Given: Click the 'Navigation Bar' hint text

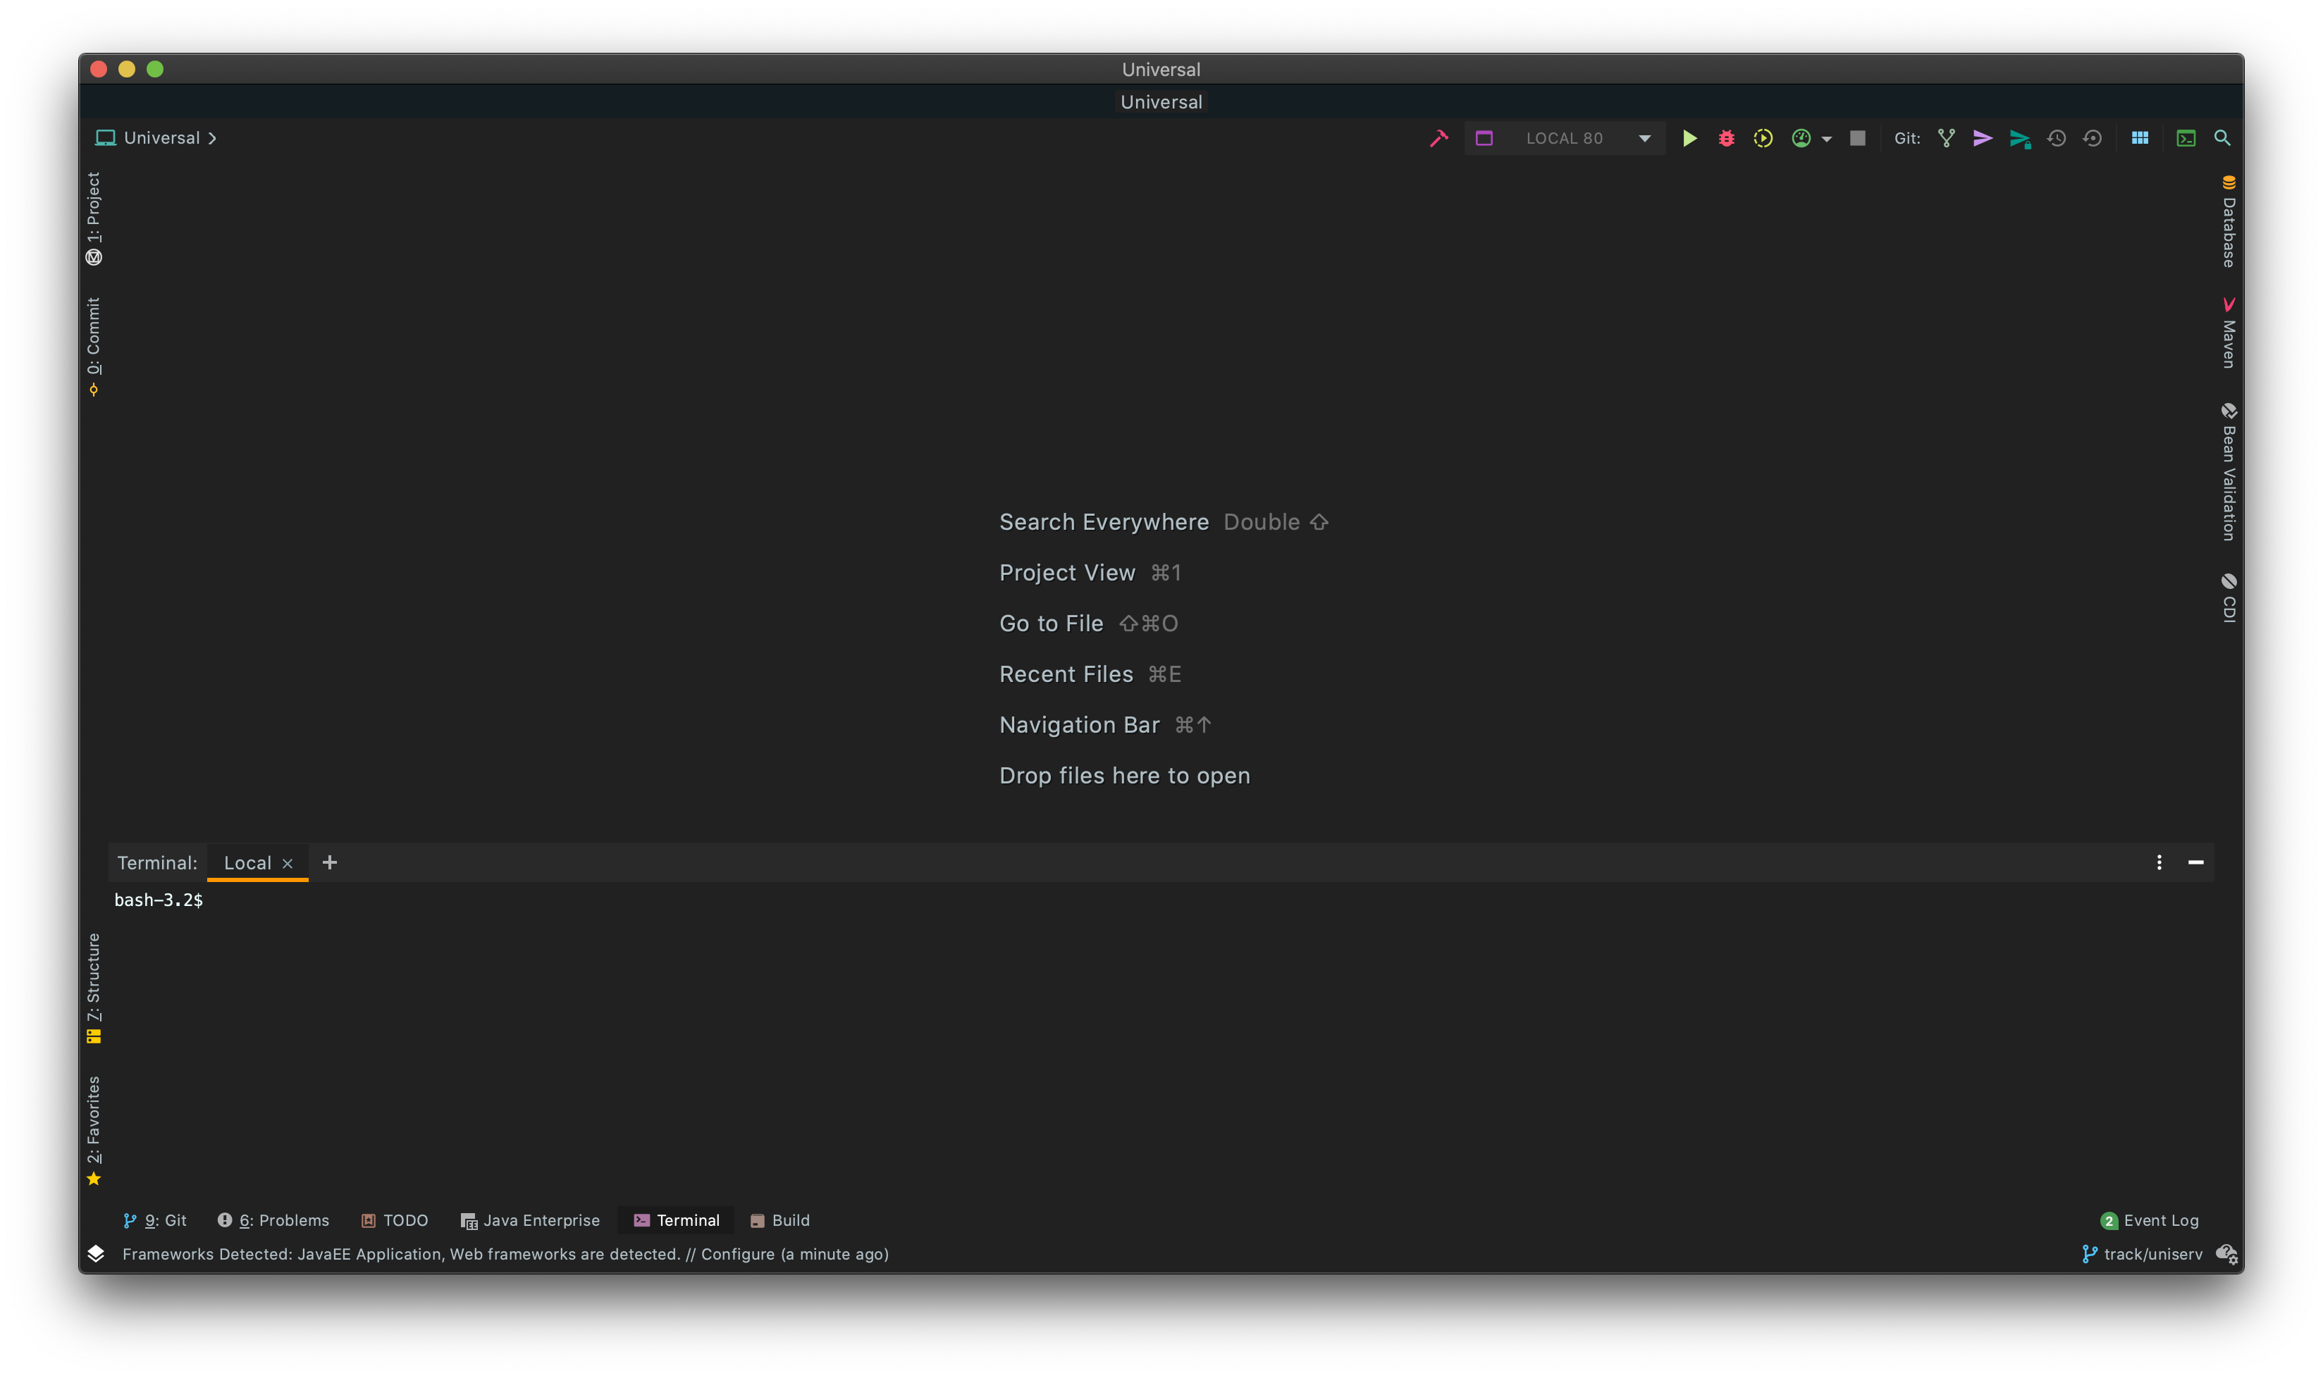Looking at the screenshot, I should (1079, 724).
